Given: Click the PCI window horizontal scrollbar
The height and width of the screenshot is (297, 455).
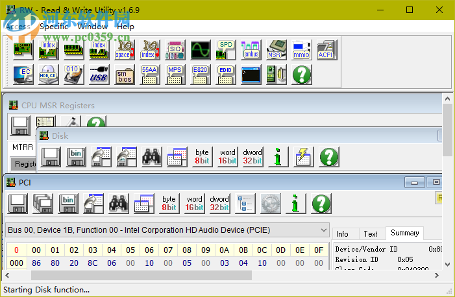Looking at the screenshot, I should 162,275.
